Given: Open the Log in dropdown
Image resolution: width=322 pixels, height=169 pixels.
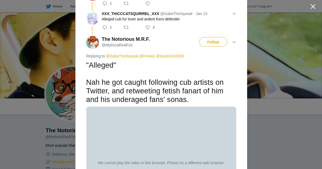Looking at the screenshot, I should (x=266, y=6).
